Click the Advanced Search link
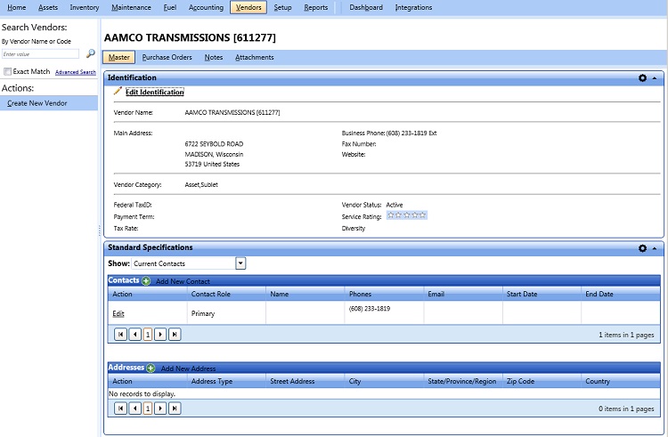668x437 pixels. 76,72
